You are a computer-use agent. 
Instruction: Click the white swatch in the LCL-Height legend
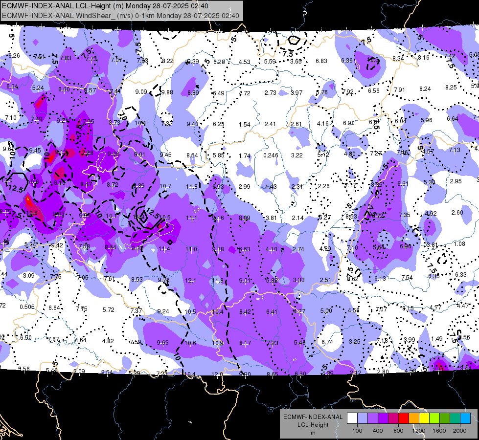click(x=352, y=418)
